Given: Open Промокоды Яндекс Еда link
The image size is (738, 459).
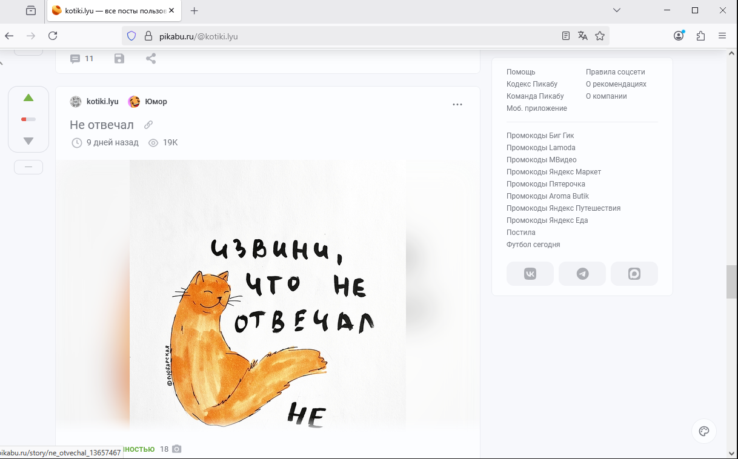Looking at the screenshot, I should click(x=547, y=220).
